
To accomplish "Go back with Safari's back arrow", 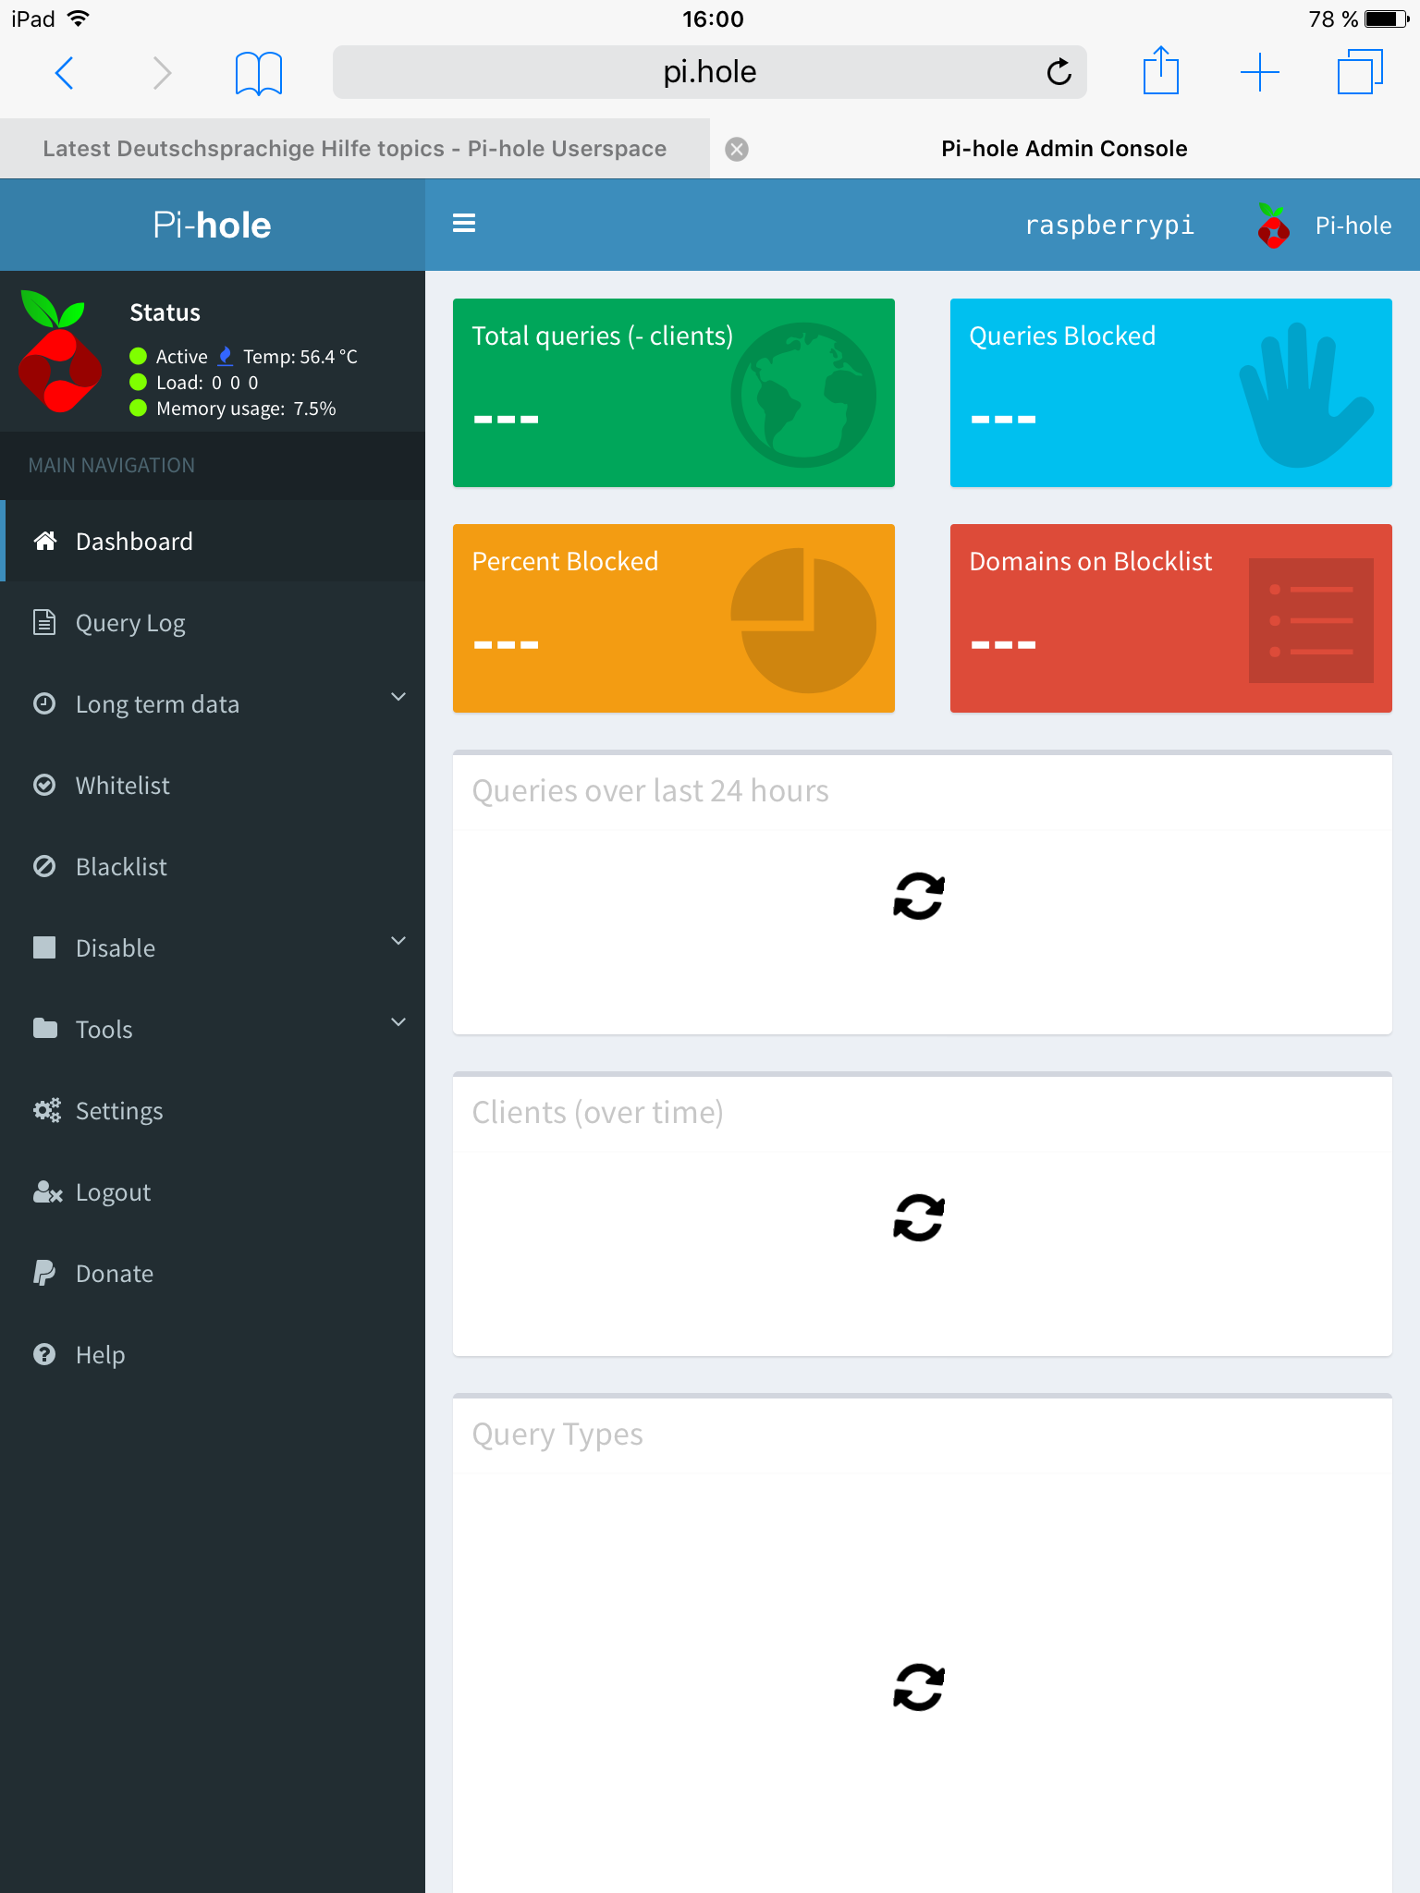I will (65, 72).
